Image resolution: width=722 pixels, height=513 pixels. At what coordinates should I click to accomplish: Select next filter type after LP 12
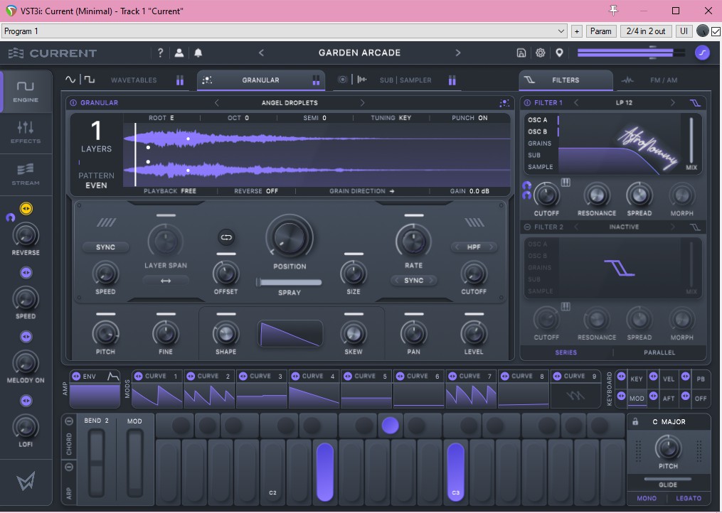[673, 102]
